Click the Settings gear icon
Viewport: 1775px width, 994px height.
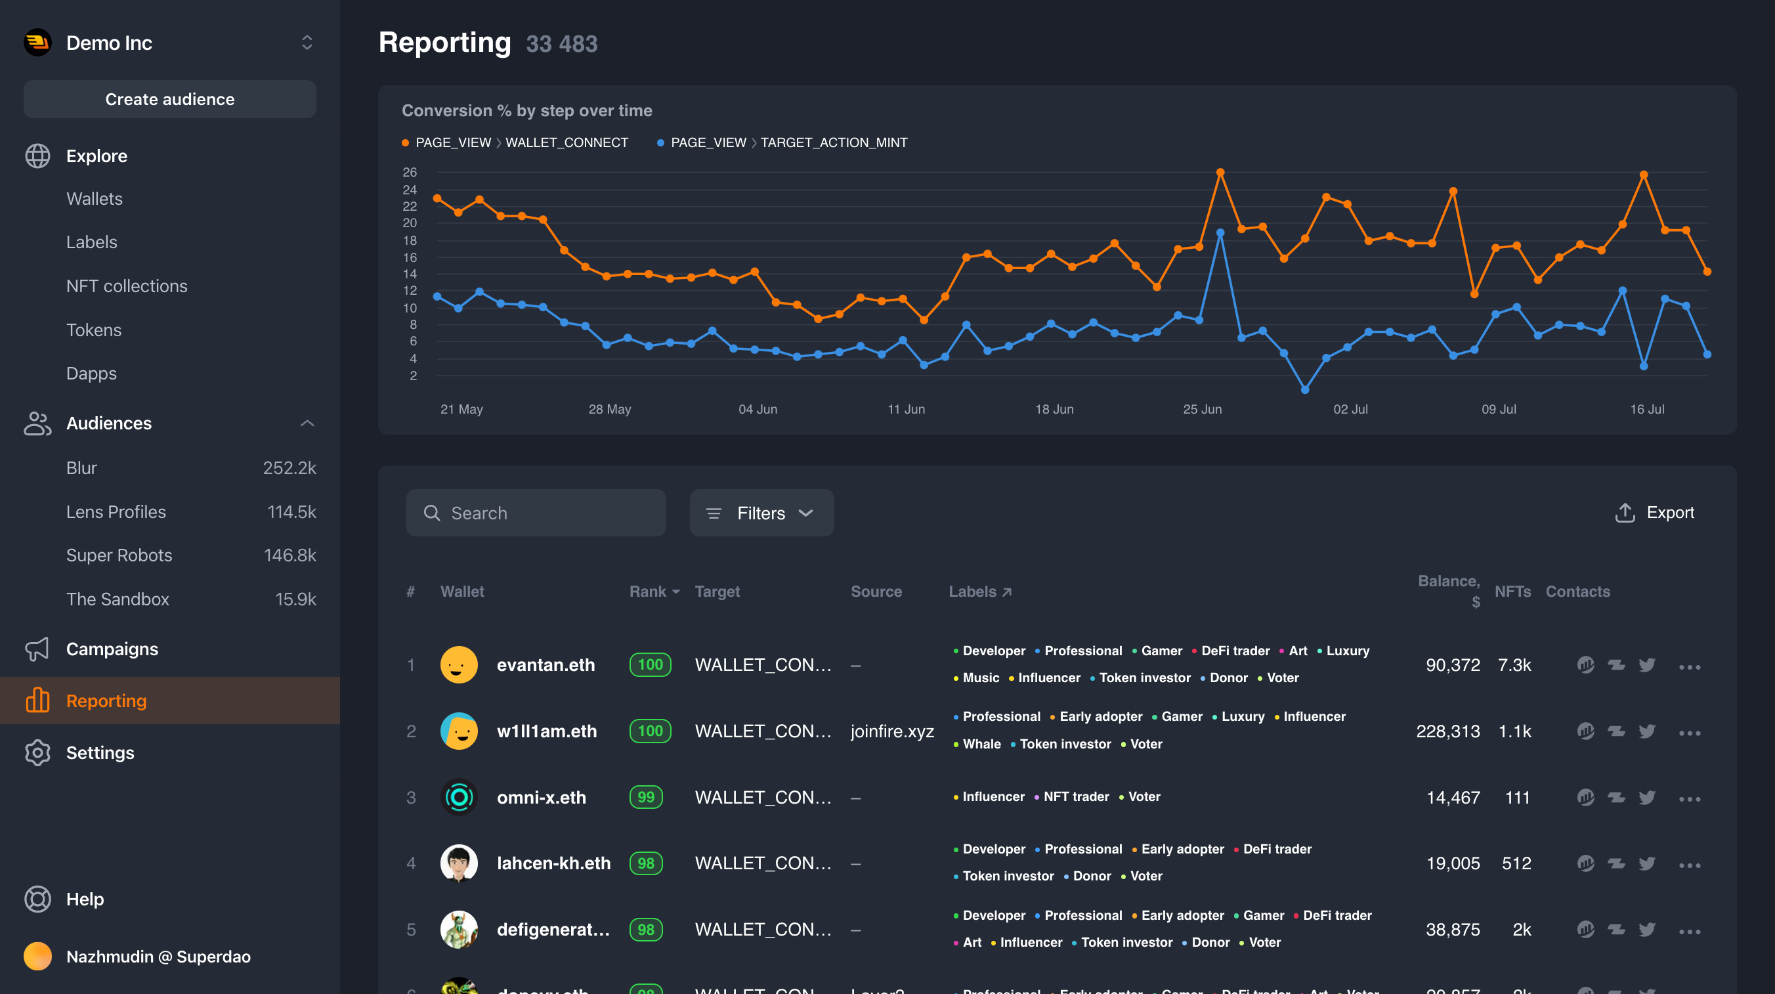(x=37, y=753)
